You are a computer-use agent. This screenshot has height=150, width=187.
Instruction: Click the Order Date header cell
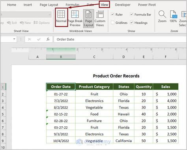[x=61, y=87]
